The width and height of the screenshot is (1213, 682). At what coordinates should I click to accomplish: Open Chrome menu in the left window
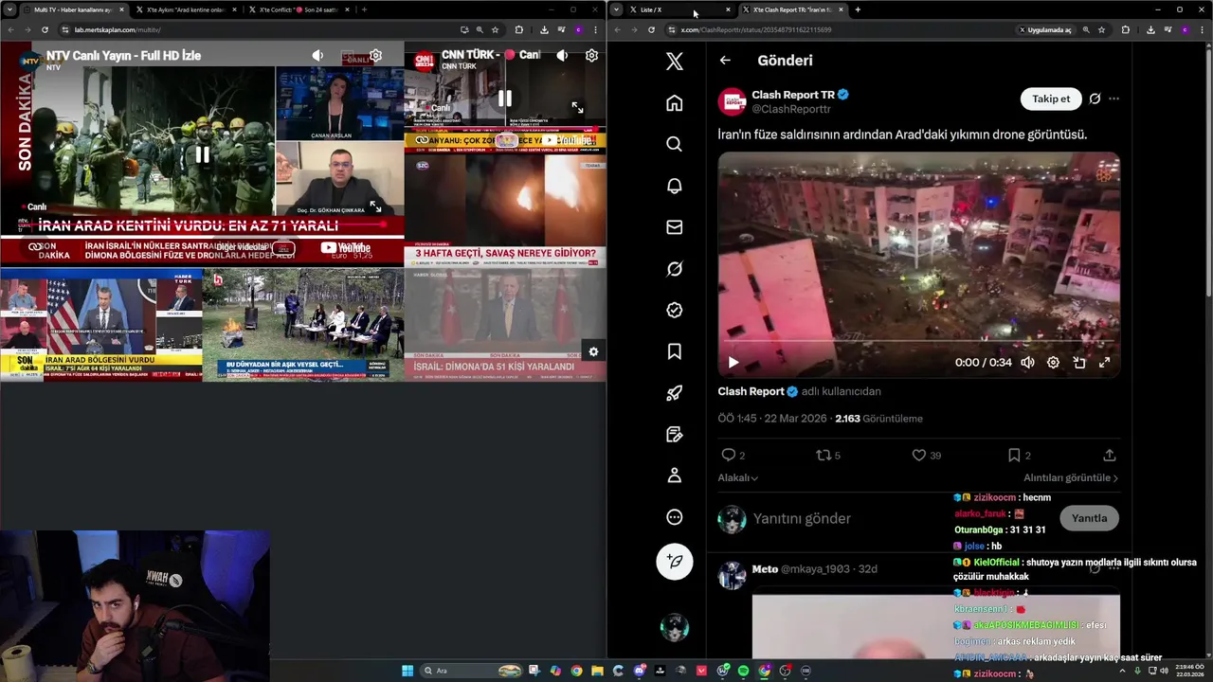(595, 29)
